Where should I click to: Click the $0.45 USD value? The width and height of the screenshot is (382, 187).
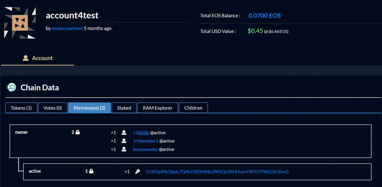[x=255, y=31]
